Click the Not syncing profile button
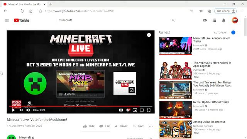 tap(225, 11)
